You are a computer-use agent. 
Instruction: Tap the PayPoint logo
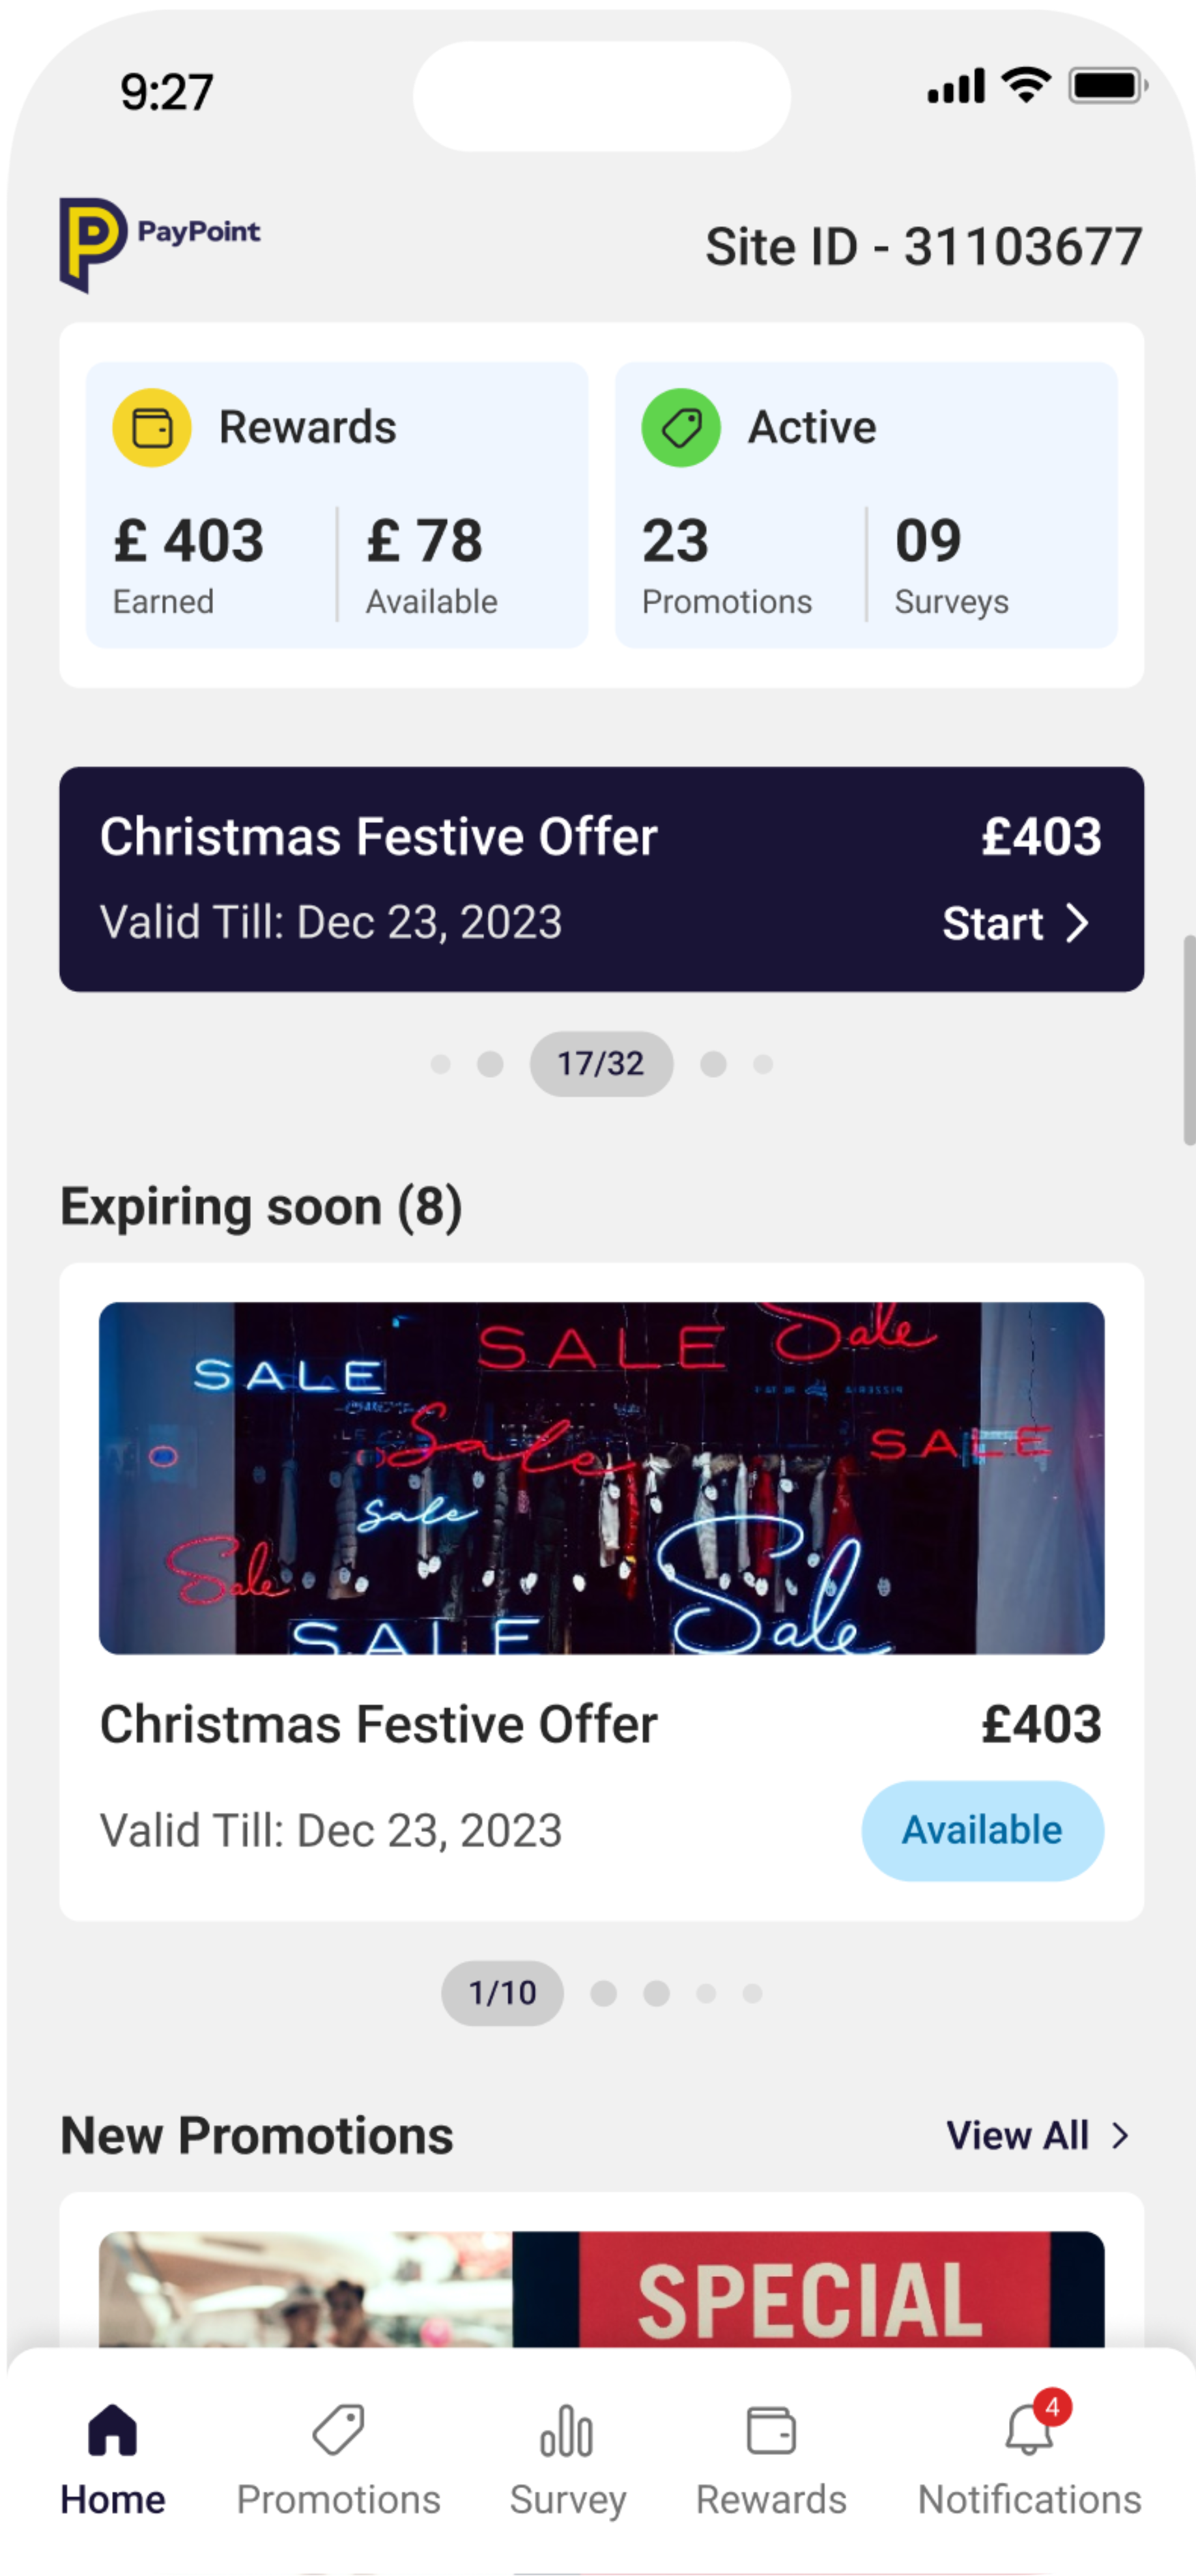160,243
